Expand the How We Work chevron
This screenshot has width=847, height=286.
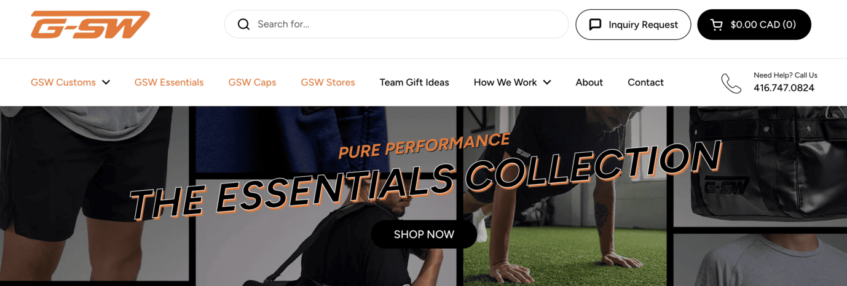coord(547,82)
